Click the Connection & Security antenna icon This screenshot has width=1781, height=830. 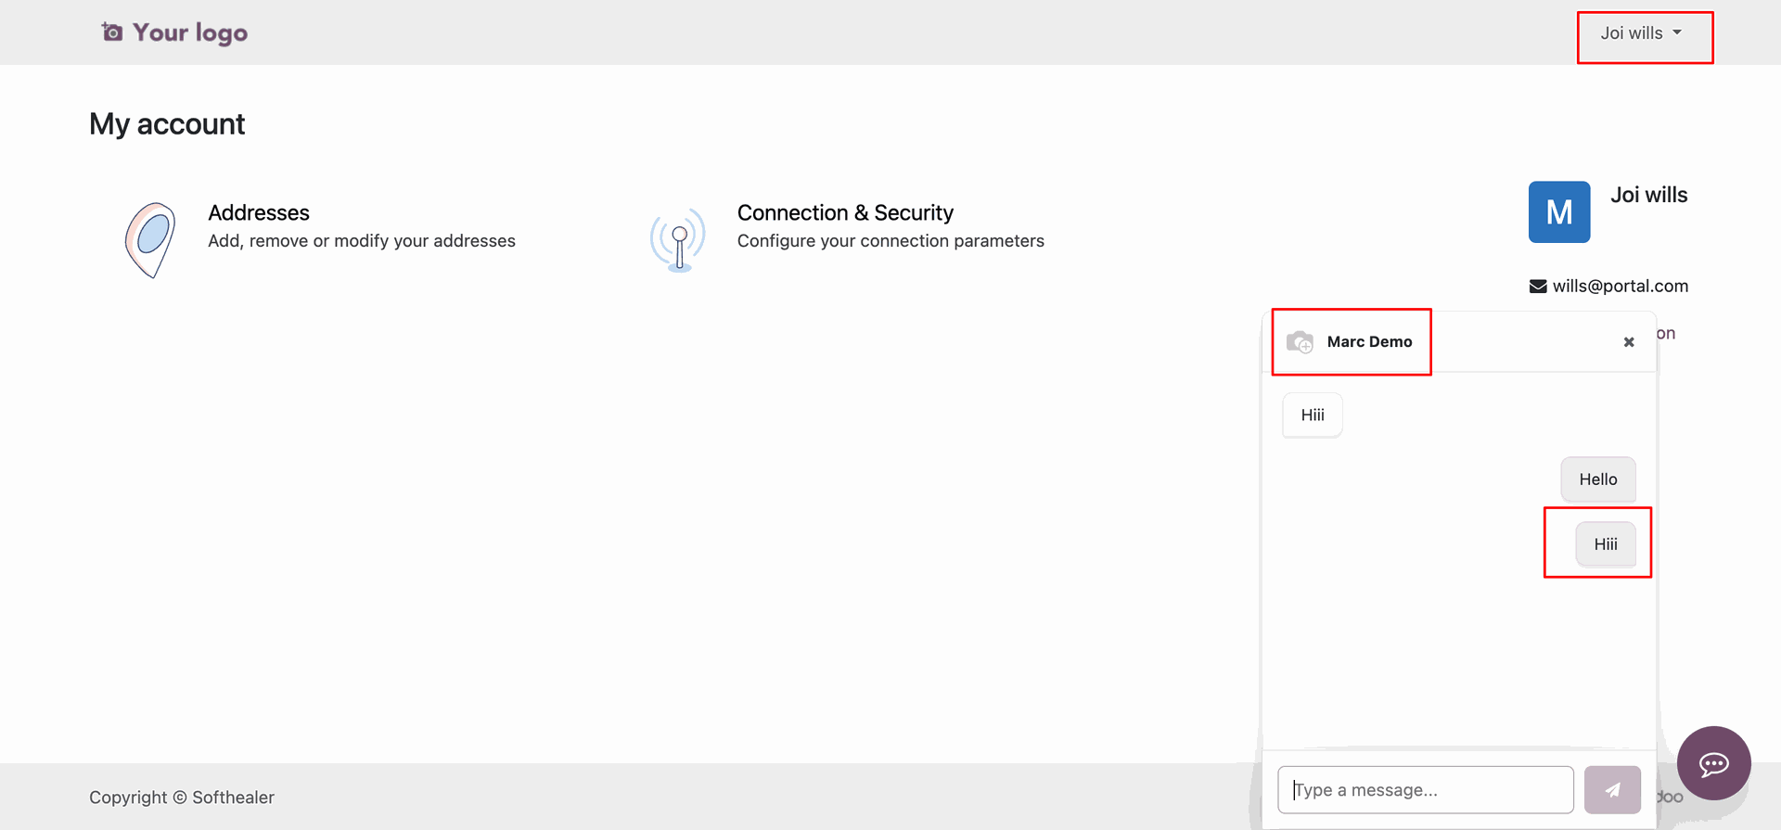pos(678,239)
